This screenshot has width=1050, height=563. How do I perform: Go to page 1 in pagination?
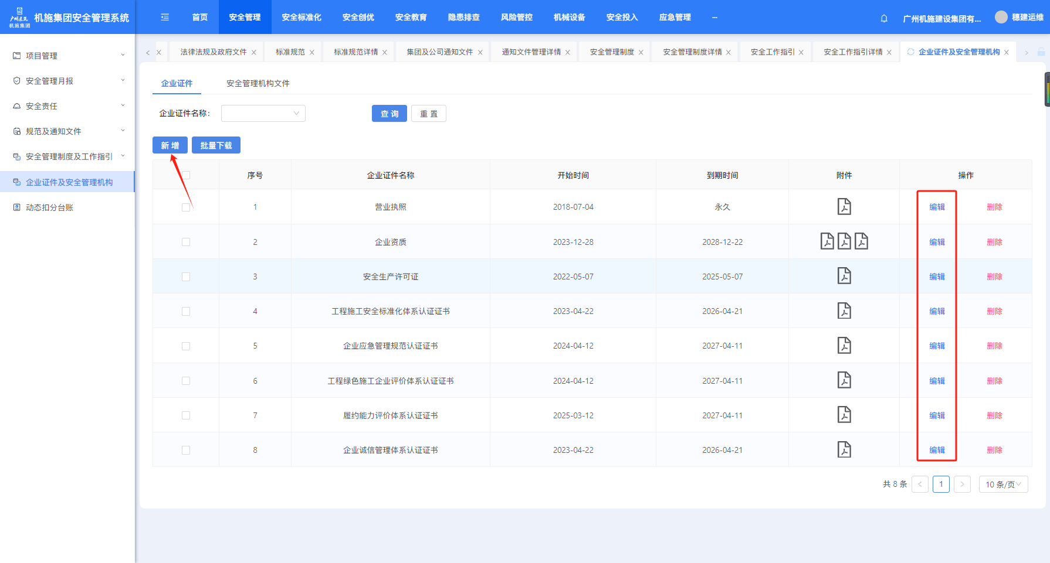click(941, 484)
